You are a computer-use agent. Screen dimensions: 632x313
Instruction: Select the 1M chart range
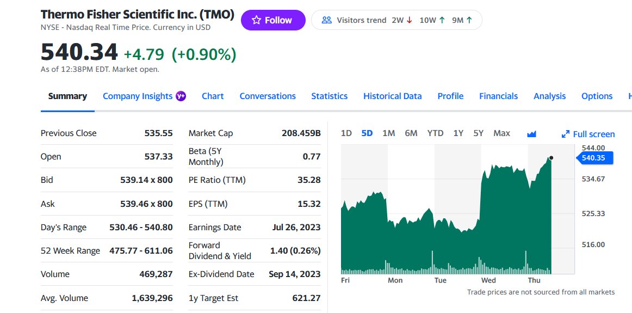click(x=388, y=133)
